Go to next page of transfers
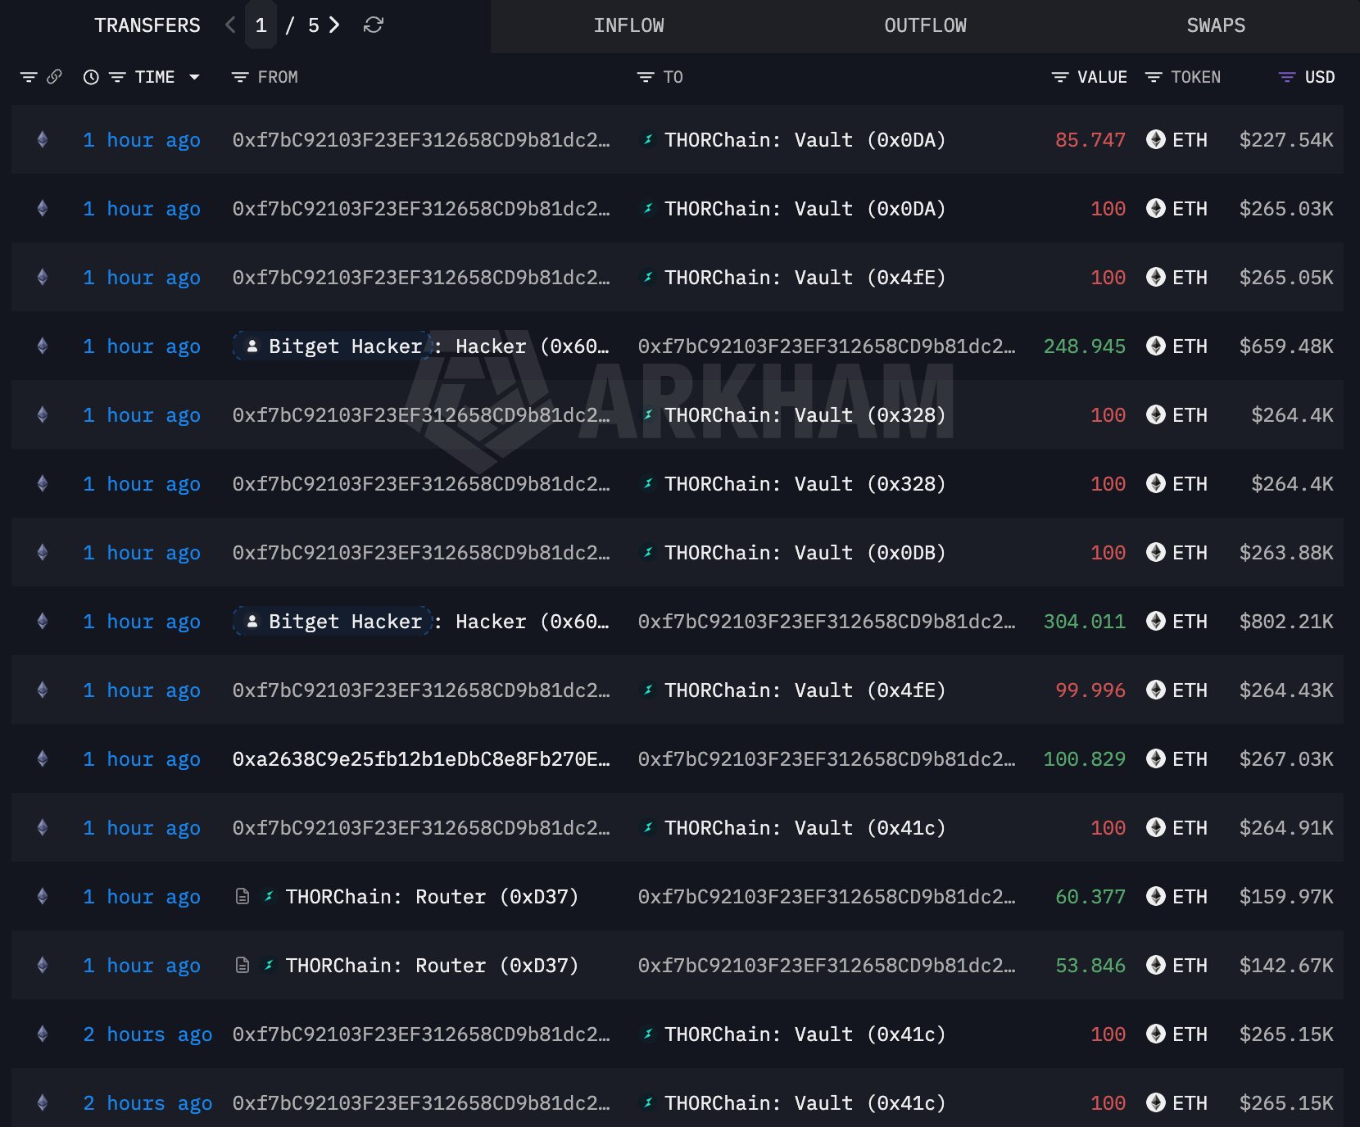Viewport: 1360px width, 1127px height. (x=334, y=25)
